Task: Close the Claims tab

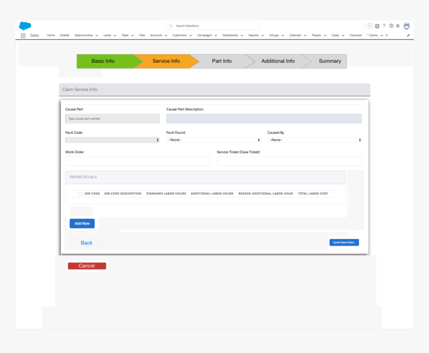Action: click(387, 35)
